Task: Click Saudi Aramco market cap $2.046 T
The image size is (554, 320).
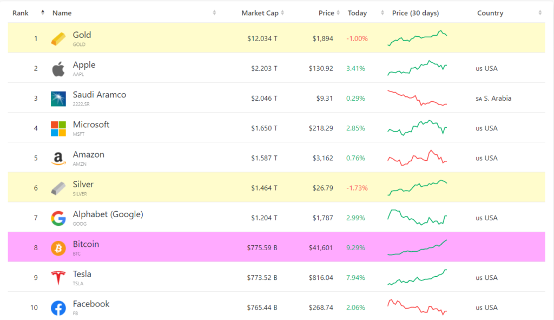Action: coord(264,99)
